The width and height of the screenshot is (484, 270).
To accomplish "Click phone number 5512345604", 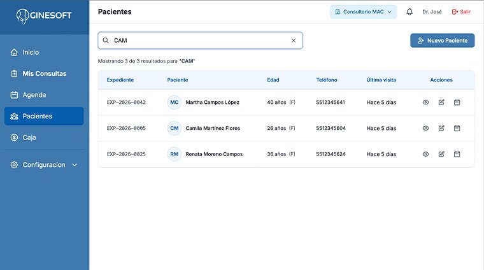I will point(331,129).
